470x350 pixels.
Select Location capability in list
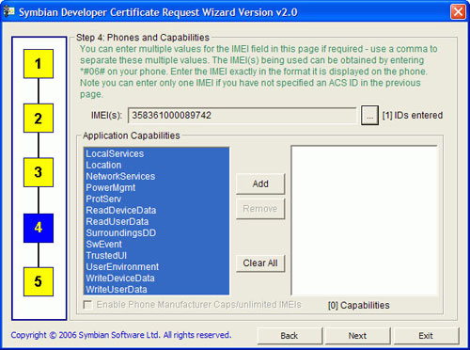point(156,165)
